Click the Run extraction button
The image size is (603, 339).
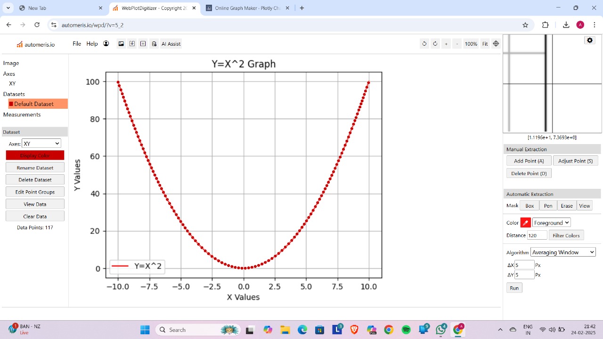point(514,288)
